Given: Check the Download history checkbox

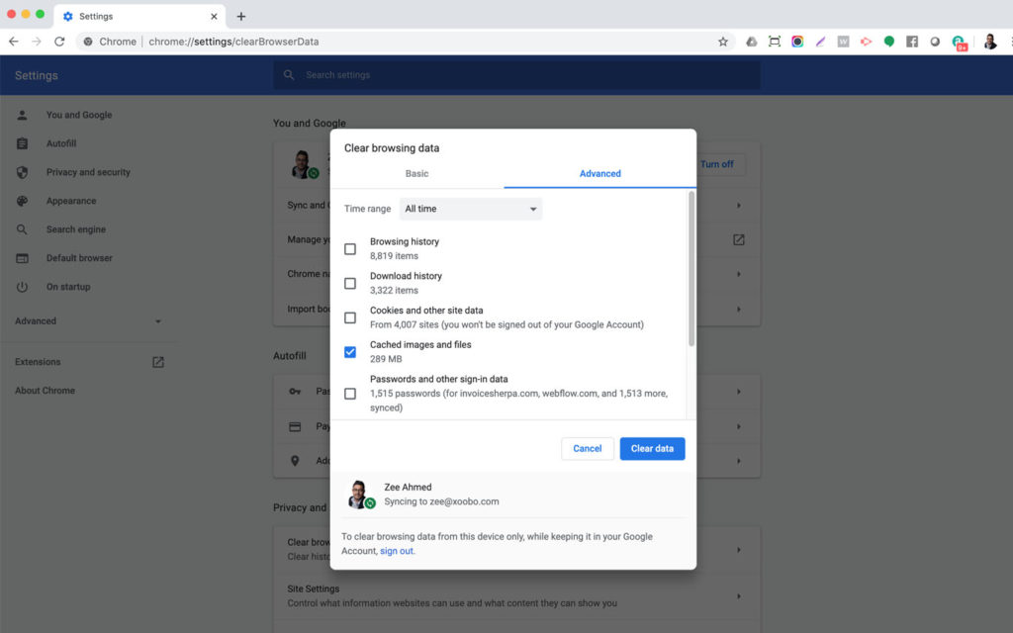Looking at the screenshot, I should (350, 283).
